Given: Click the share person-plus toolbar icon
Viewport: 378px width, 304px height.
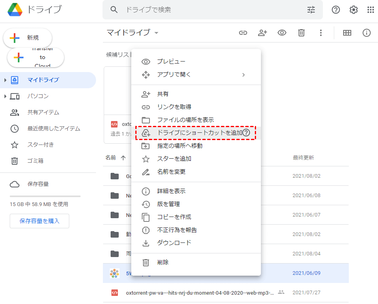Looking at the screenshot, I should point(263,33).
